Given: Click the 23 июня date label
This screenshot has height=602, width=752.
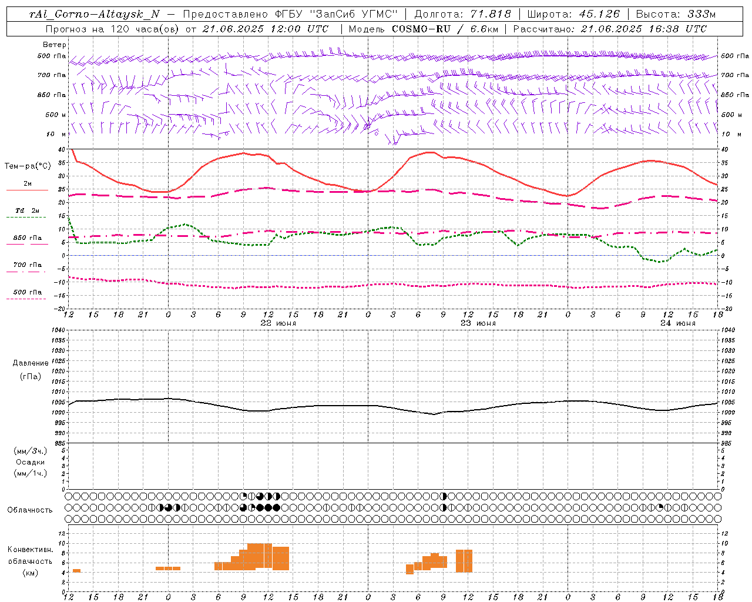Looking at the screenshot, I should click(478, 323).
